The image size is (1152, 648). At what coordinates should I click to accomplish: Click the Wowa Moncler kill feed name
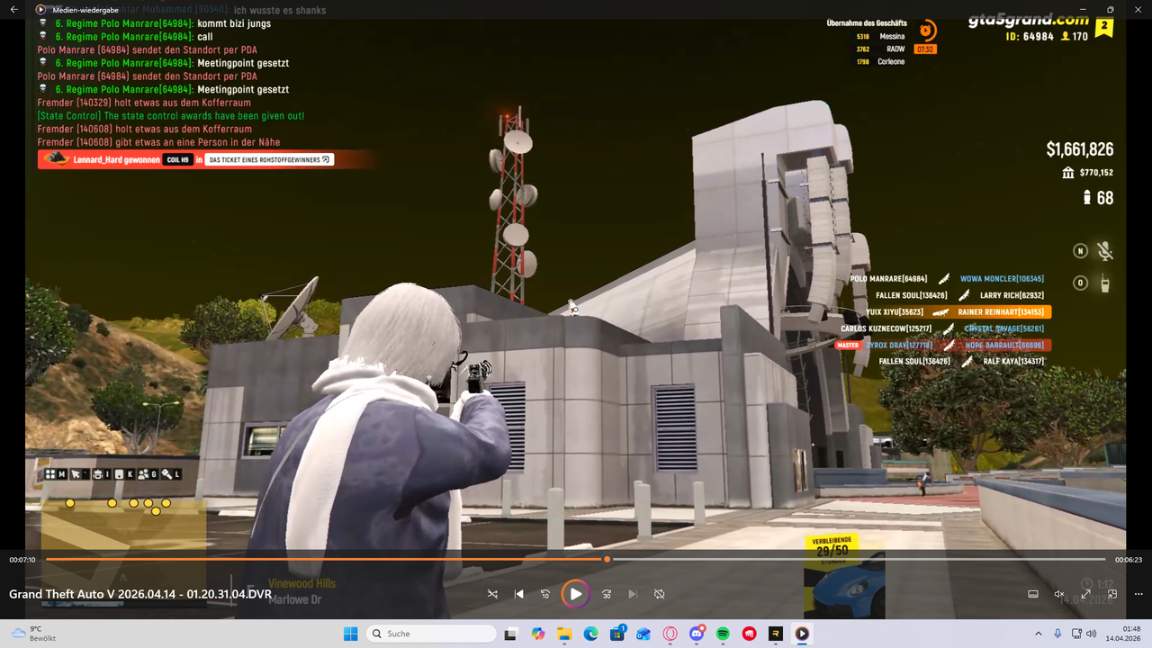[x=1002, y=279]
